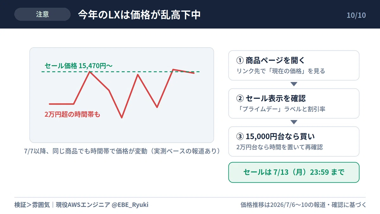This screenshot has height=214, width=380.
Task: Click the 検証＞雰囲気 footer text
Action: tap(32, 205)
